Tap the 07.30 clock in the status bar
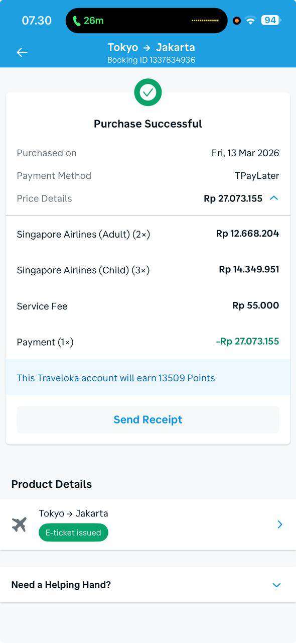Screen dimensions: 296x643 coord(36,21)
